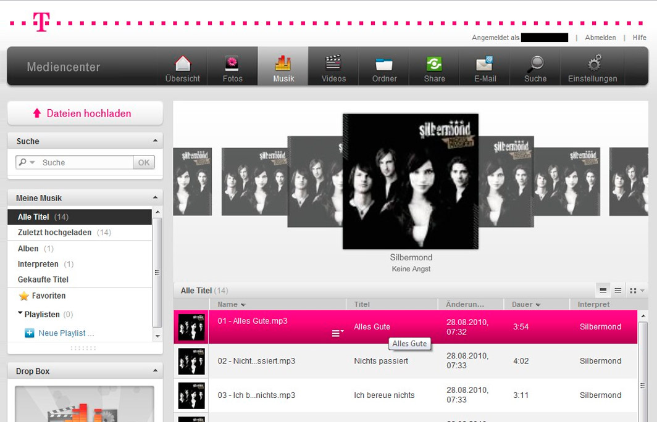Open Gekaufte Titel
657x422 pixels.
pyautogui.click(x=80, y=279)
